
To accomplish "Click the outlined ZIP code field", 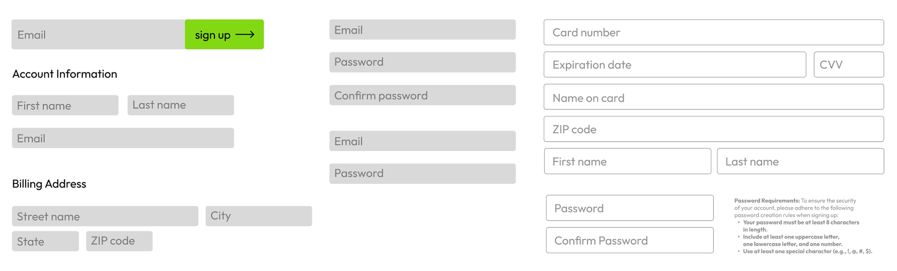I will [x=714, y=129].
